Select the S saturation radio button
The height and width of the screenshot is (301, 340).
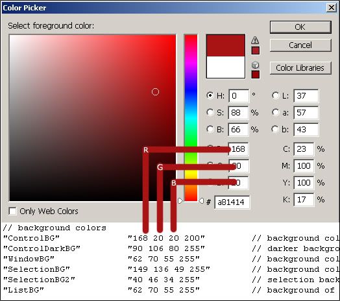(x=210, y=112)
